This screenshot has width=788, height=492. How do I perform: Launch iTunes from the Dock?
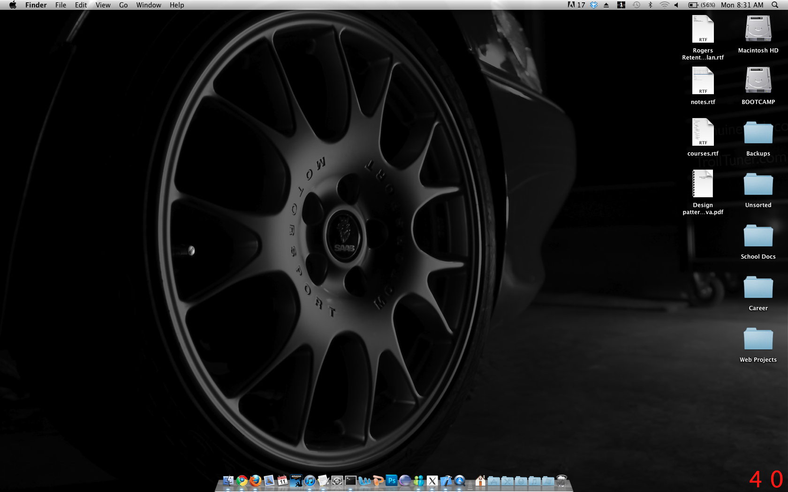[310, 480]
